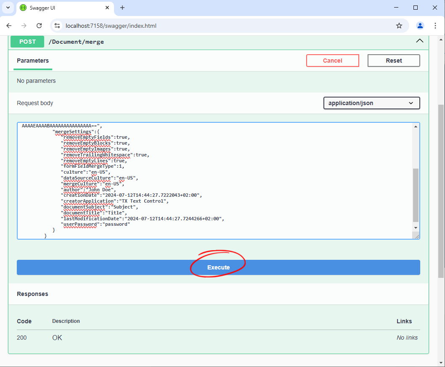445x367 pixels.
Task: Execute the POST /Document/merge request
Action: (218, 267)
